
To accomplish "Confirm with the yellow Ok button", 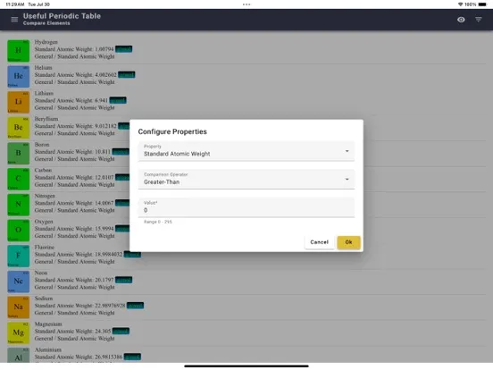I will click(x=348, y=242).
